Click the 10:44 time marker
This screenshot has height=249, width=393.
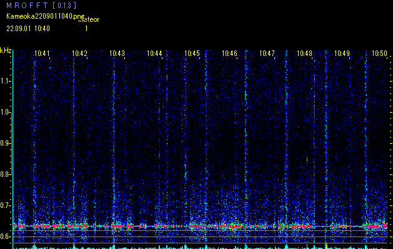[154, 53]
